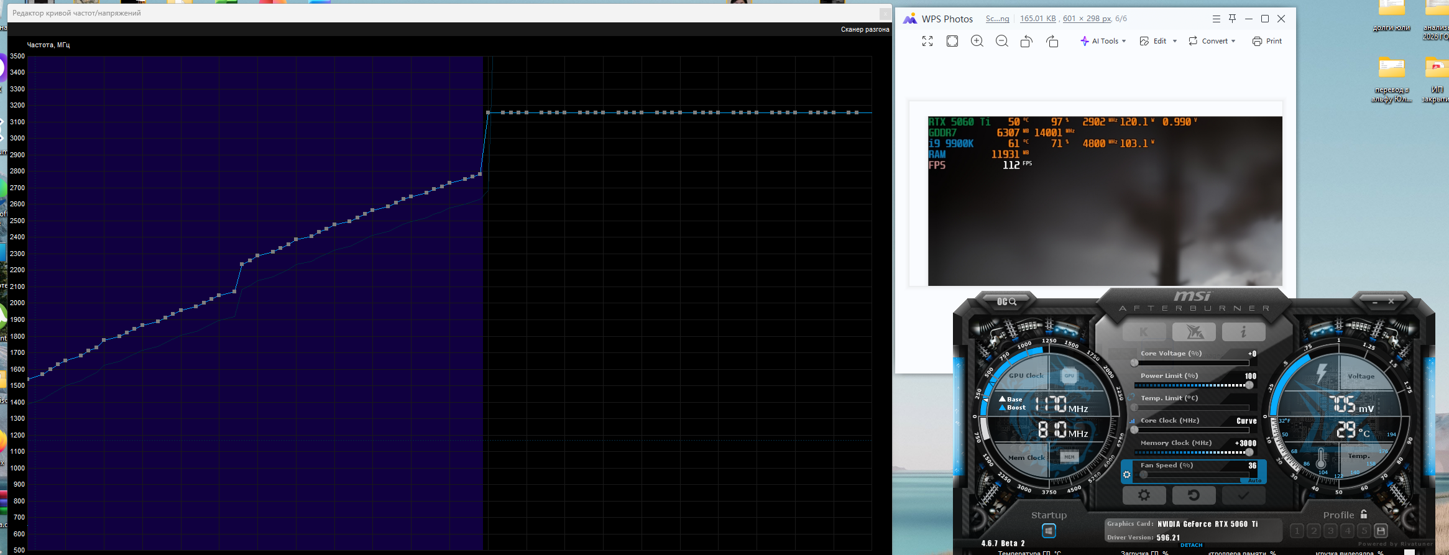Expand the dropdown arrow next to Edit

[1174, 41]
